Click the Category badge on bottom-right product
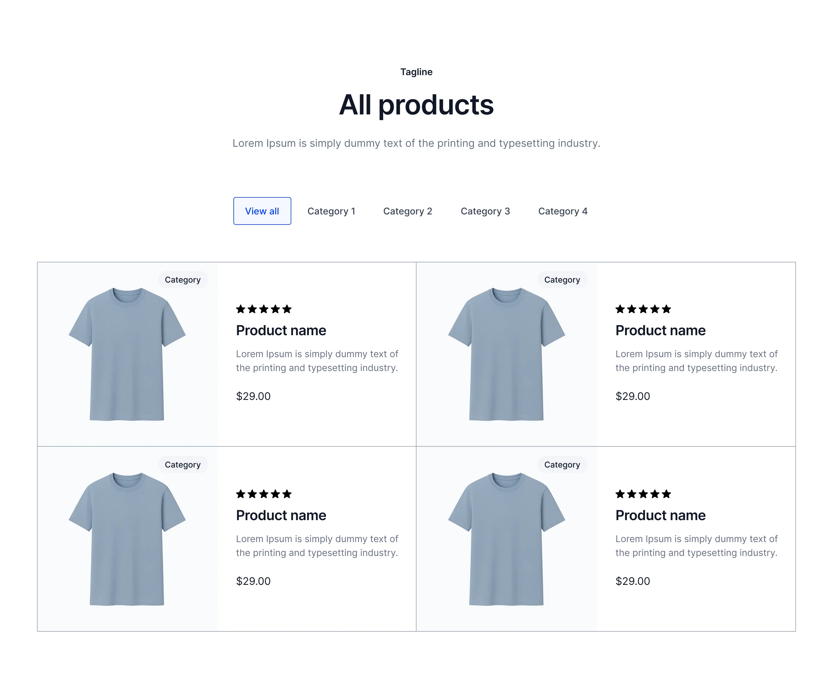Viewport: 833px width, 675px height. pos(562,464)
